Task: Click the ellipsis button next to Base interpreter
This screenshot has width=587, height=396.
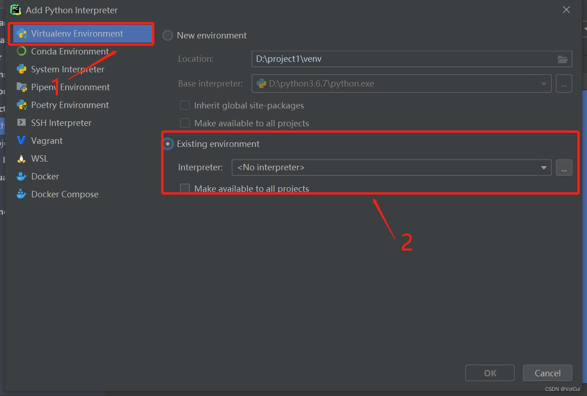Action: click(x=564, y=84)
